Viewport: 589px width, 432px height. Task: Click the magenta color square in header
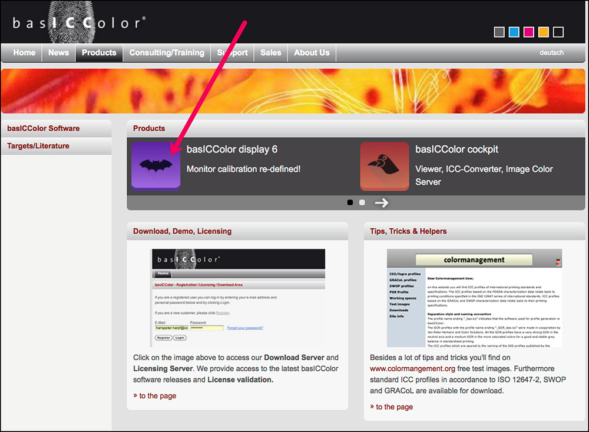[528, 32]
